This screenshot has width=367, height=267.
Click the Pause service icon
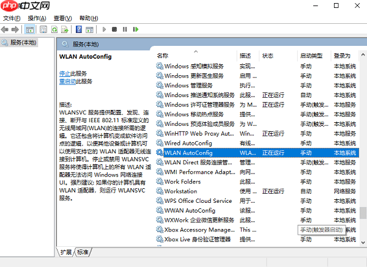point(125,29)
